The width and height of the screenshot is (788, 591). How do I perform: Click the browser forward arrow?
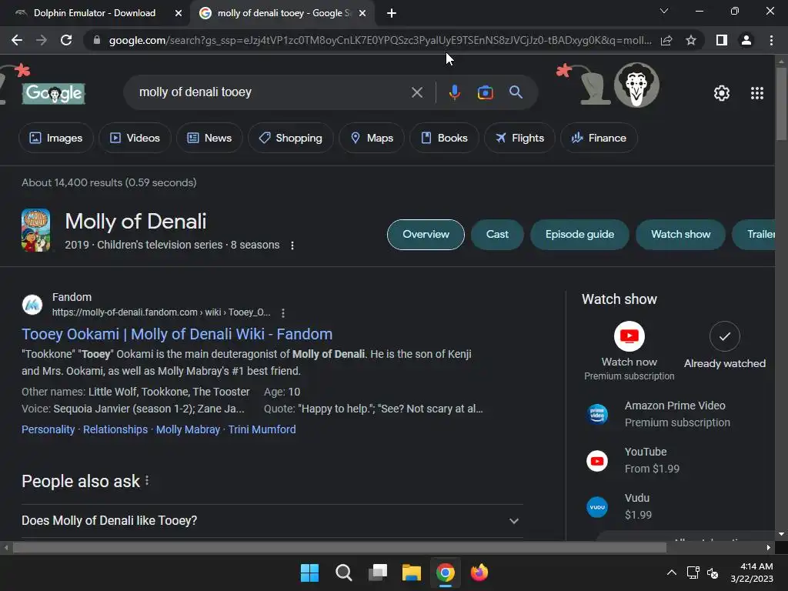tap(42, 40)
